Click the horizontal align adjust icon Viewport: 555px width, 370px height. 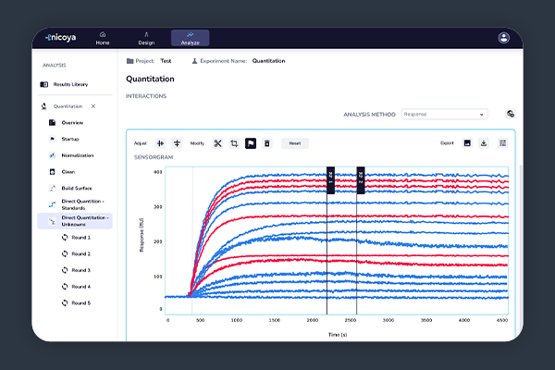[x=160, y=143]
